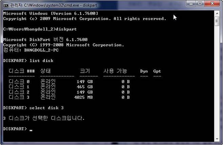Click the vertical scrollbar thumb
This screenshot has height=145, width=223.
click(217, 21)
